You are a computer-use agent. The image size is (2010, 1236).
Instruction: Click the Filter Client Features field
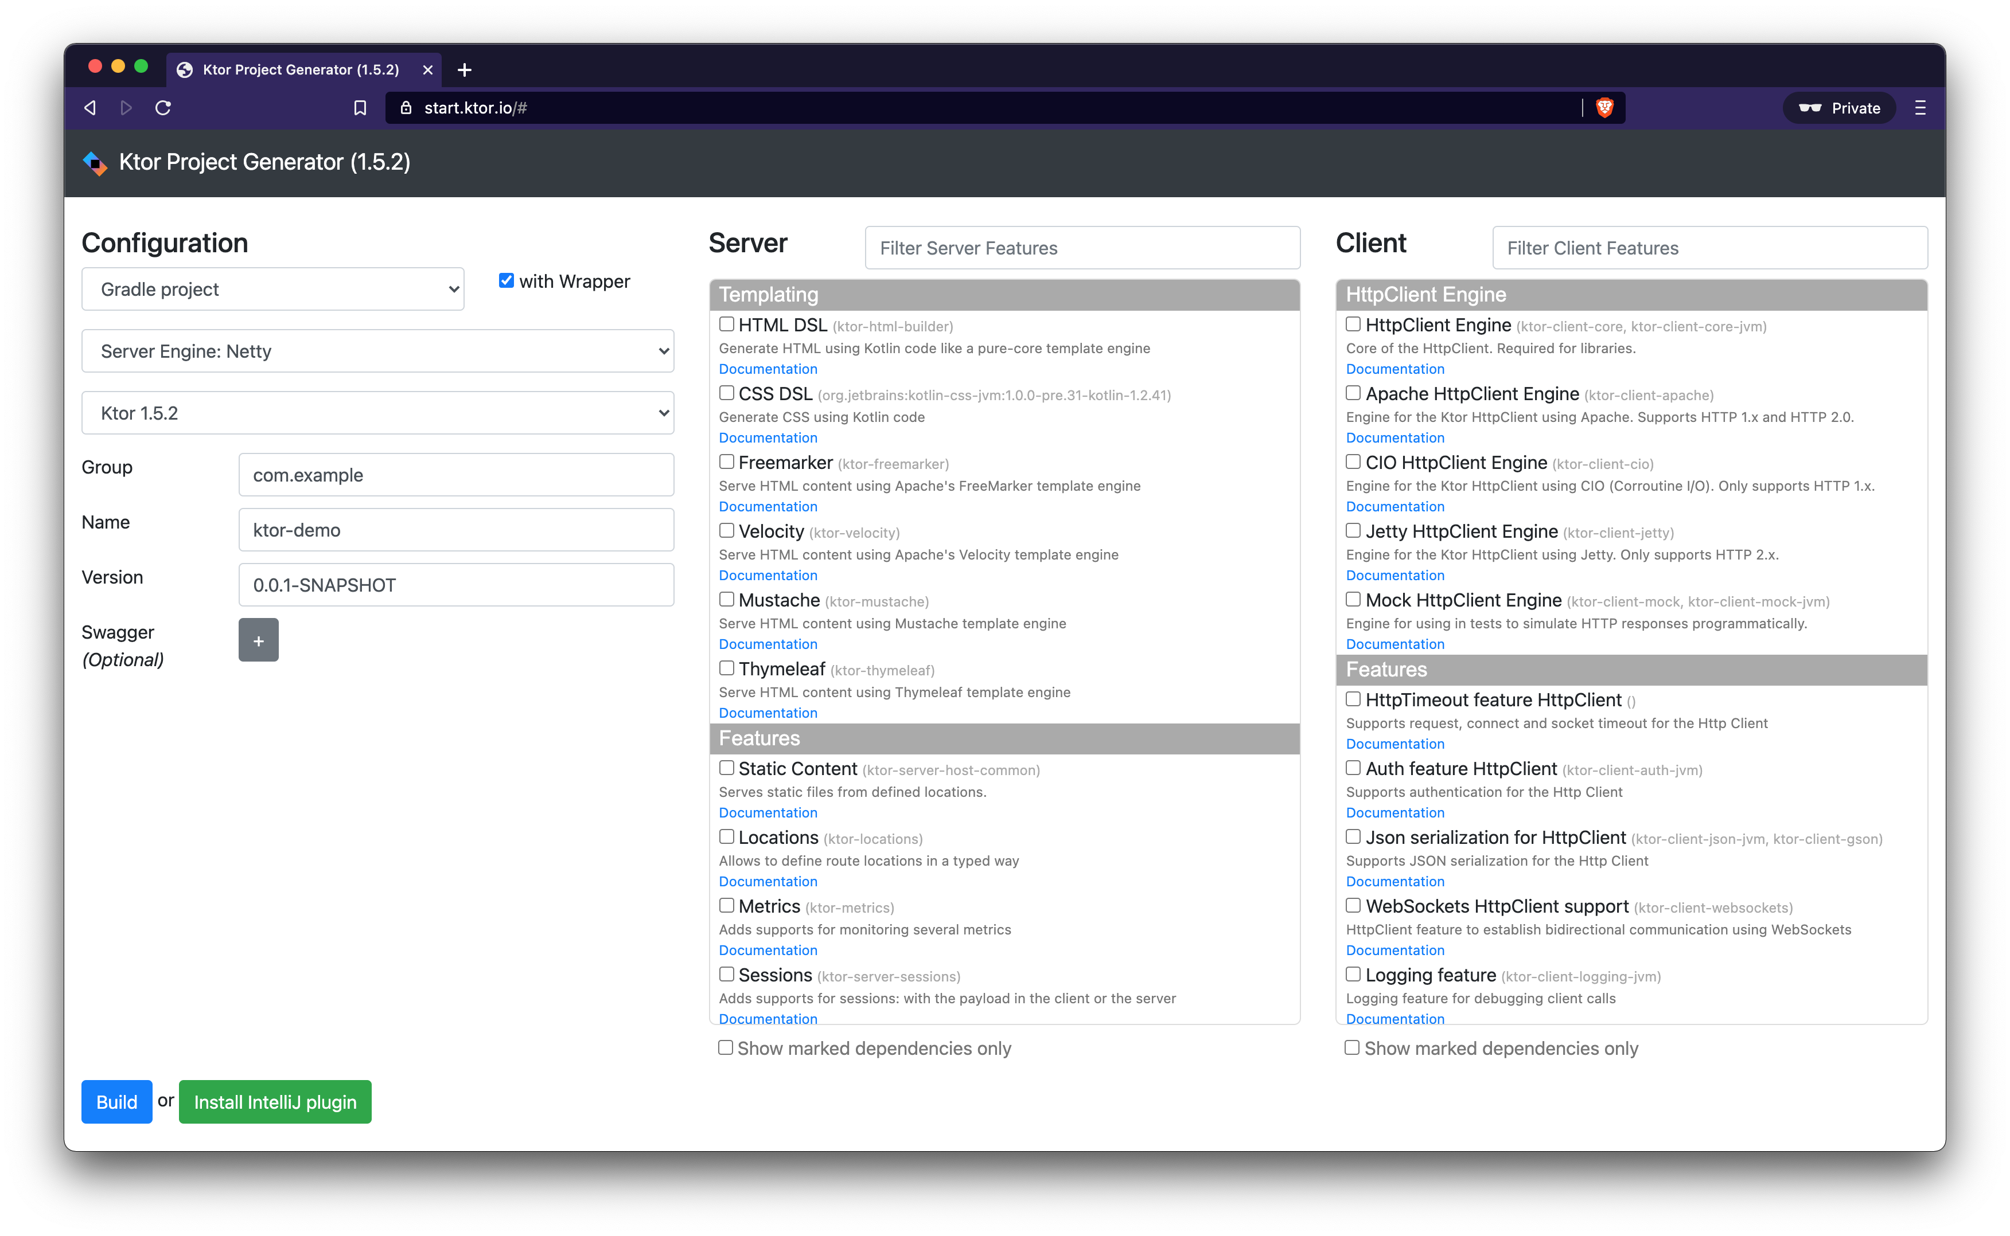pos(1710,248)
